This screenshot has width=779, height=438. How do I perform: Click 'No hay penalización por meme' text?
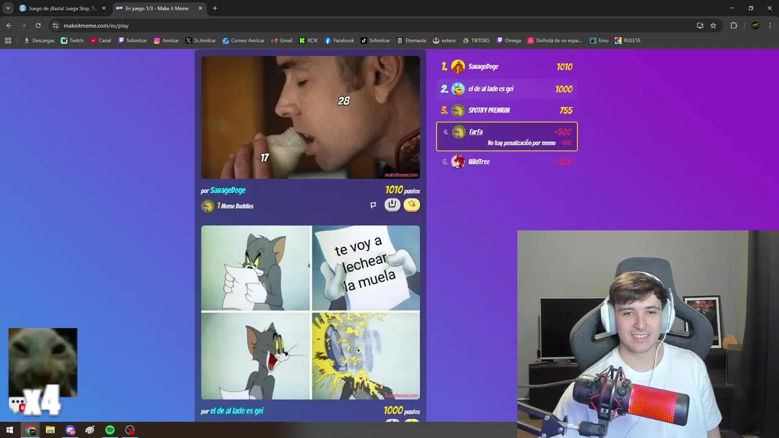coord(522,143)
